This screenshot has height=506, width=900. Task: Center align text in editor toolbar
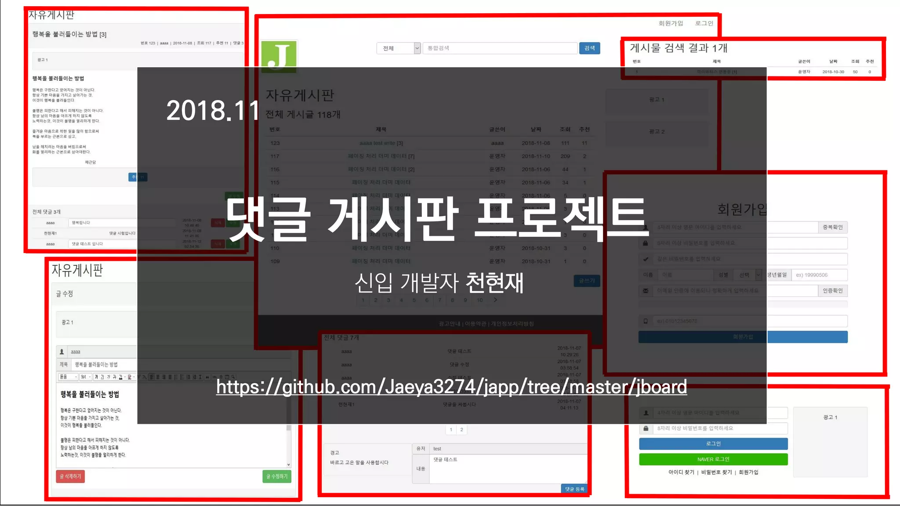click(x=158, y=377)
